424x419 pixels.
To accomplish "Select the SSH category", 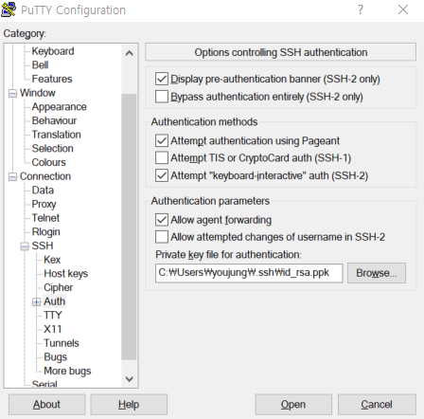I will tap(43, 246).
